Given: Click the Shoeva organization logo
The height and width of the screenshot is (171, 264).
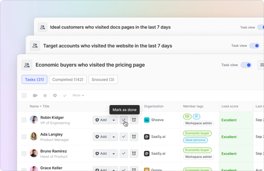Looking at the screenshot, I should [146, 120].
